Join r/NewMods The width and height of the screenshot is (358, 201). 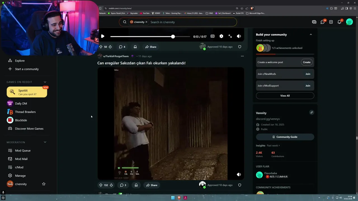tap(308, 74)
